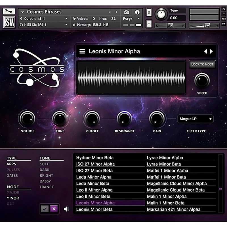Expand the MIDI Ch dropdown arrow

(66, 25)
